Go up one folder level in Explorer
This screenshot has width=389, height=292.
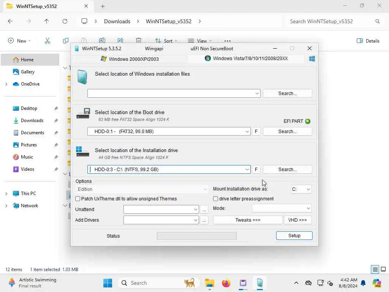46,21
